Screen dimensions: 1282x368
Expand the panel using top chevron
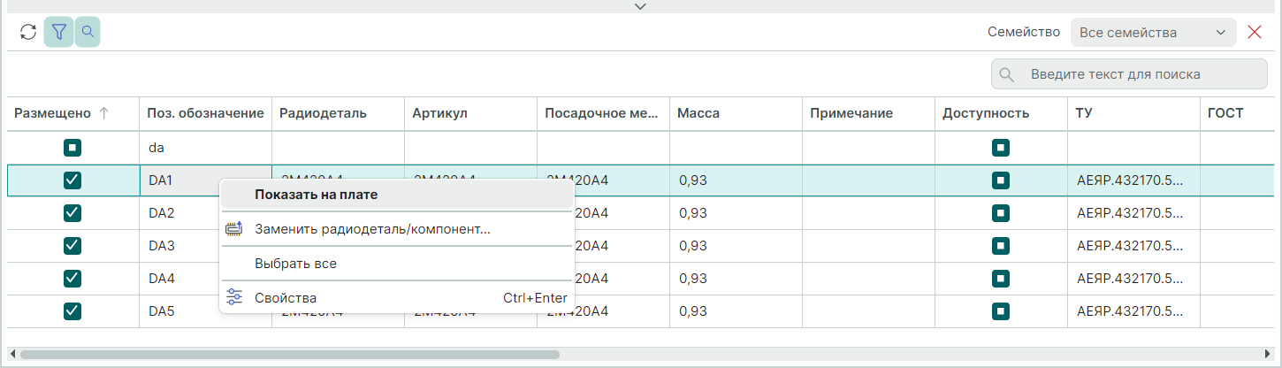click(x=641, y=6)
